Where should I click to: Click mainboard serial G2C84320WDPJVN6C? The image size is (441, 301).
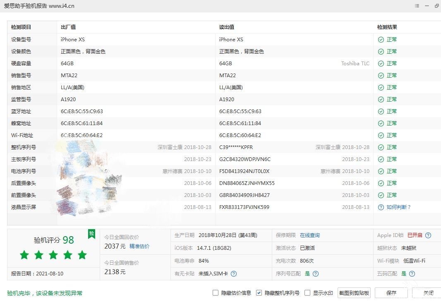coord(244,159)
